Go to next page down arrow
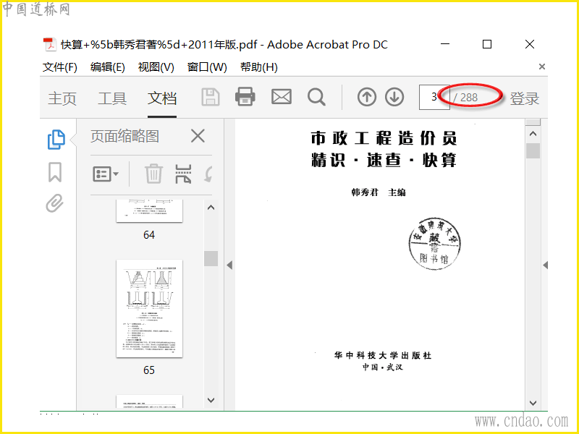 (x=394, y=98)
